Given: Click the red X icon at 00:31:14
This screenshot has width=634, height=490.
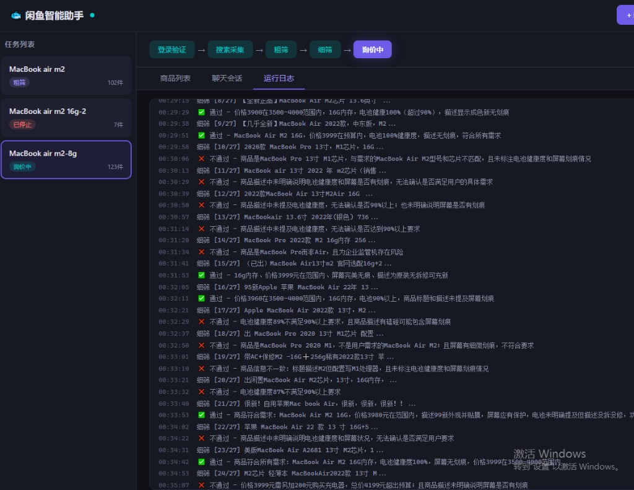Looking at the screenshot, I should point(201,229).
